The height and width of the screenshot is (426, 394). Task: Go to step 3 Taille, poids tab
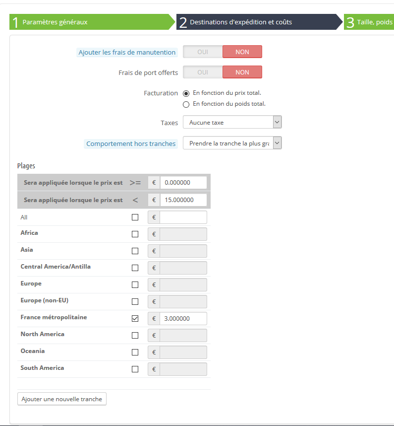[369, 22]
